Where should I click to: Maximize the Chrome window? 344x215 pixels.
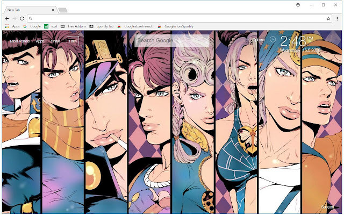[323, 5]
